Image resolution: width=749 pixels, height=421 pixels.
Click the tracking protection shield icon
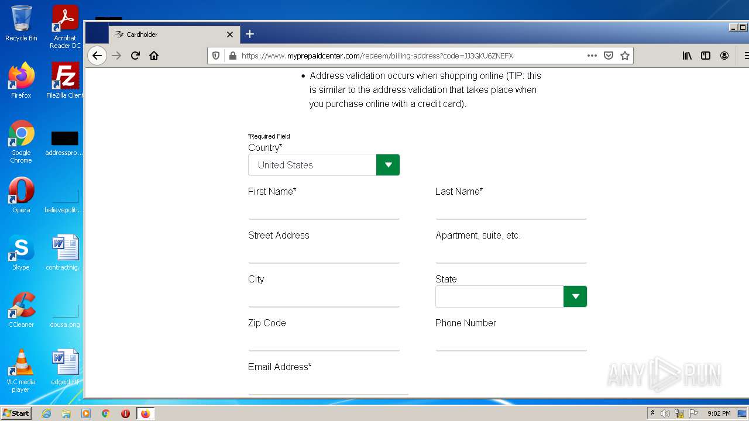tap(216, 56)
